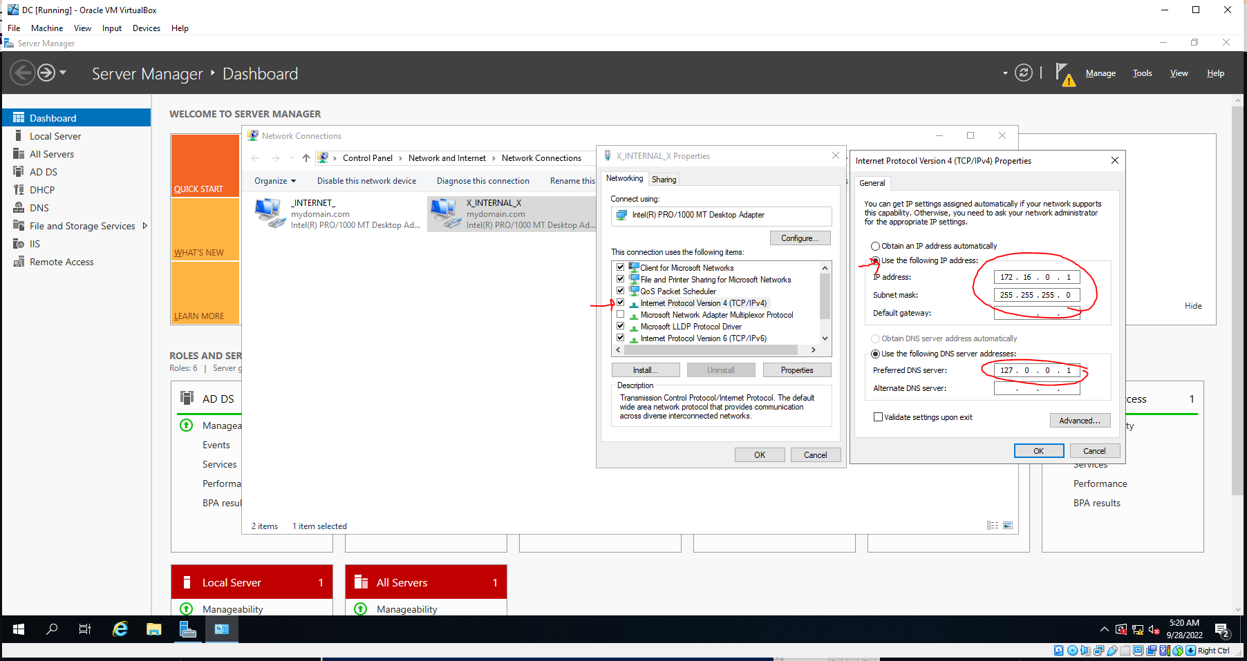Switch to the Sharing tab
Screen dimensions: 1247x661
pos(664,180)
